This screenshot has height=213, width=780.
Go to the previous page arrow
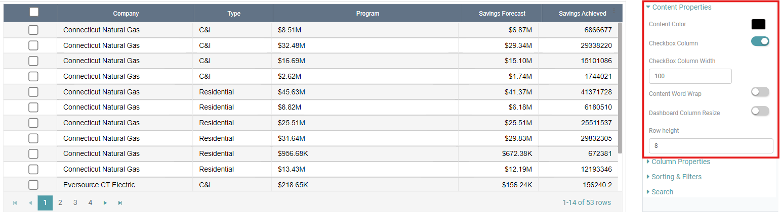point(30,203)
